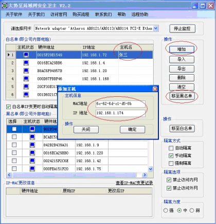Viewport: 216px width, 224px height.
Task: Click computer icon of blacklist row 192.168.1.220
Action: tap(32, 153)
